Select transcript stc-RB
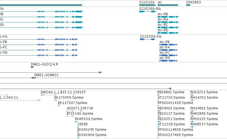 (163, 14)
